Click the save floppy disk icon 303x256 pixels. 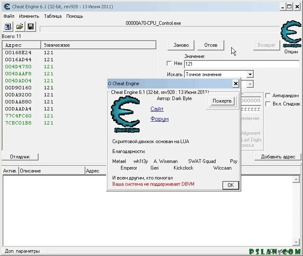click(x=31, y=26)
